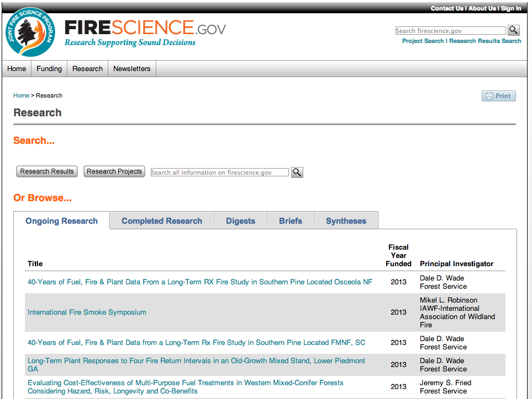
Task: Click the Principal Investigator column header
Action: [x=457, y=263]
